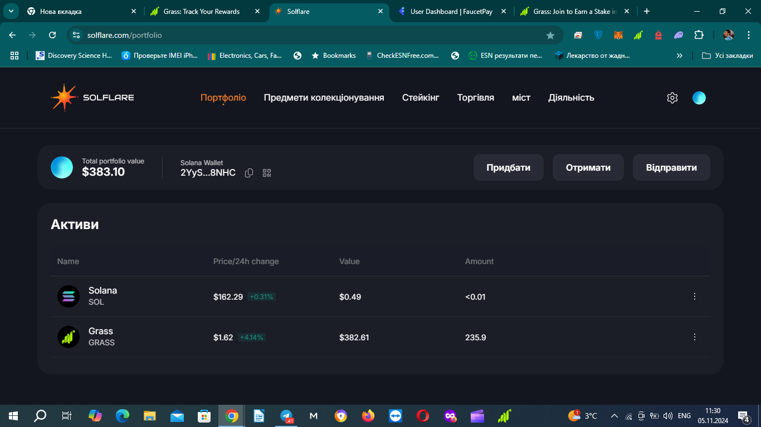761x427 pixels.
Task: Select the Grass asset name
Action: tap(101, 331)
